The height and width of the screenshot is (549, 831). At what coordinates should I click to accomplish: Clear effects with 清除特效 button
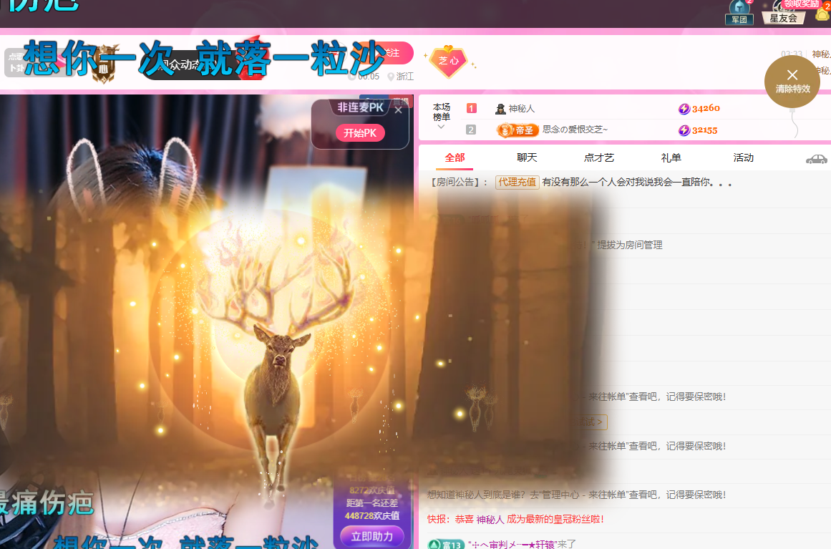(792, 81)
